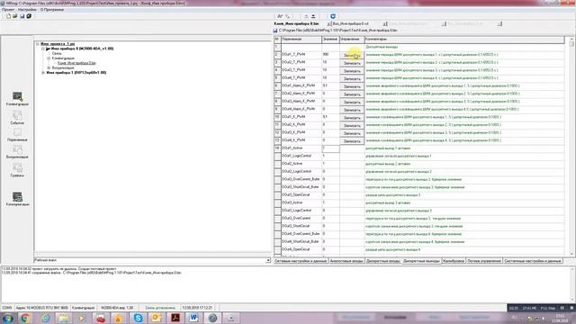Switch to the Системные настройки и данные tab
The image size is (576, 324).
pos(533,261)
